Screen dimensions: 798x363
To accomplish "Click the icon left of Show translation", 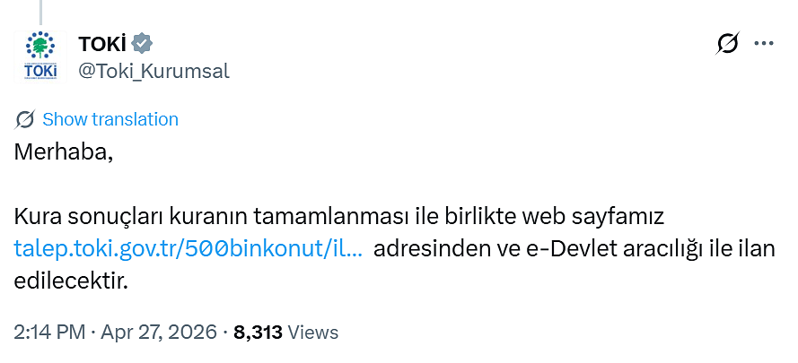I will (x=25, y=119).
